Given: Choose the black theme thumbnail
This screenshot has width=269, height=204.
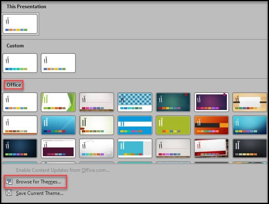Looking at the screenshot, I should pyautogui.click(x=250, y=148).
